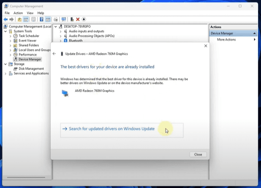This screenshot has width=261, height=188.
Task: Go back using the Update Drivers dialog arrow
Action: [54, 54]
